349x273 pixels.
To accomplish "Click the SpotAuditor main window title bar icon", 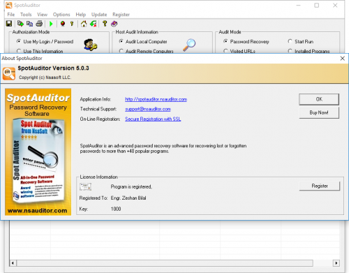I will [x=9, y=5].
